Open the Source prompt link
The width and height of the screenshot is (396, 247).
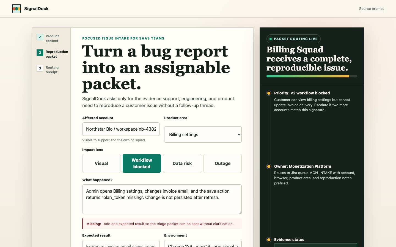[x=371, y=9]
